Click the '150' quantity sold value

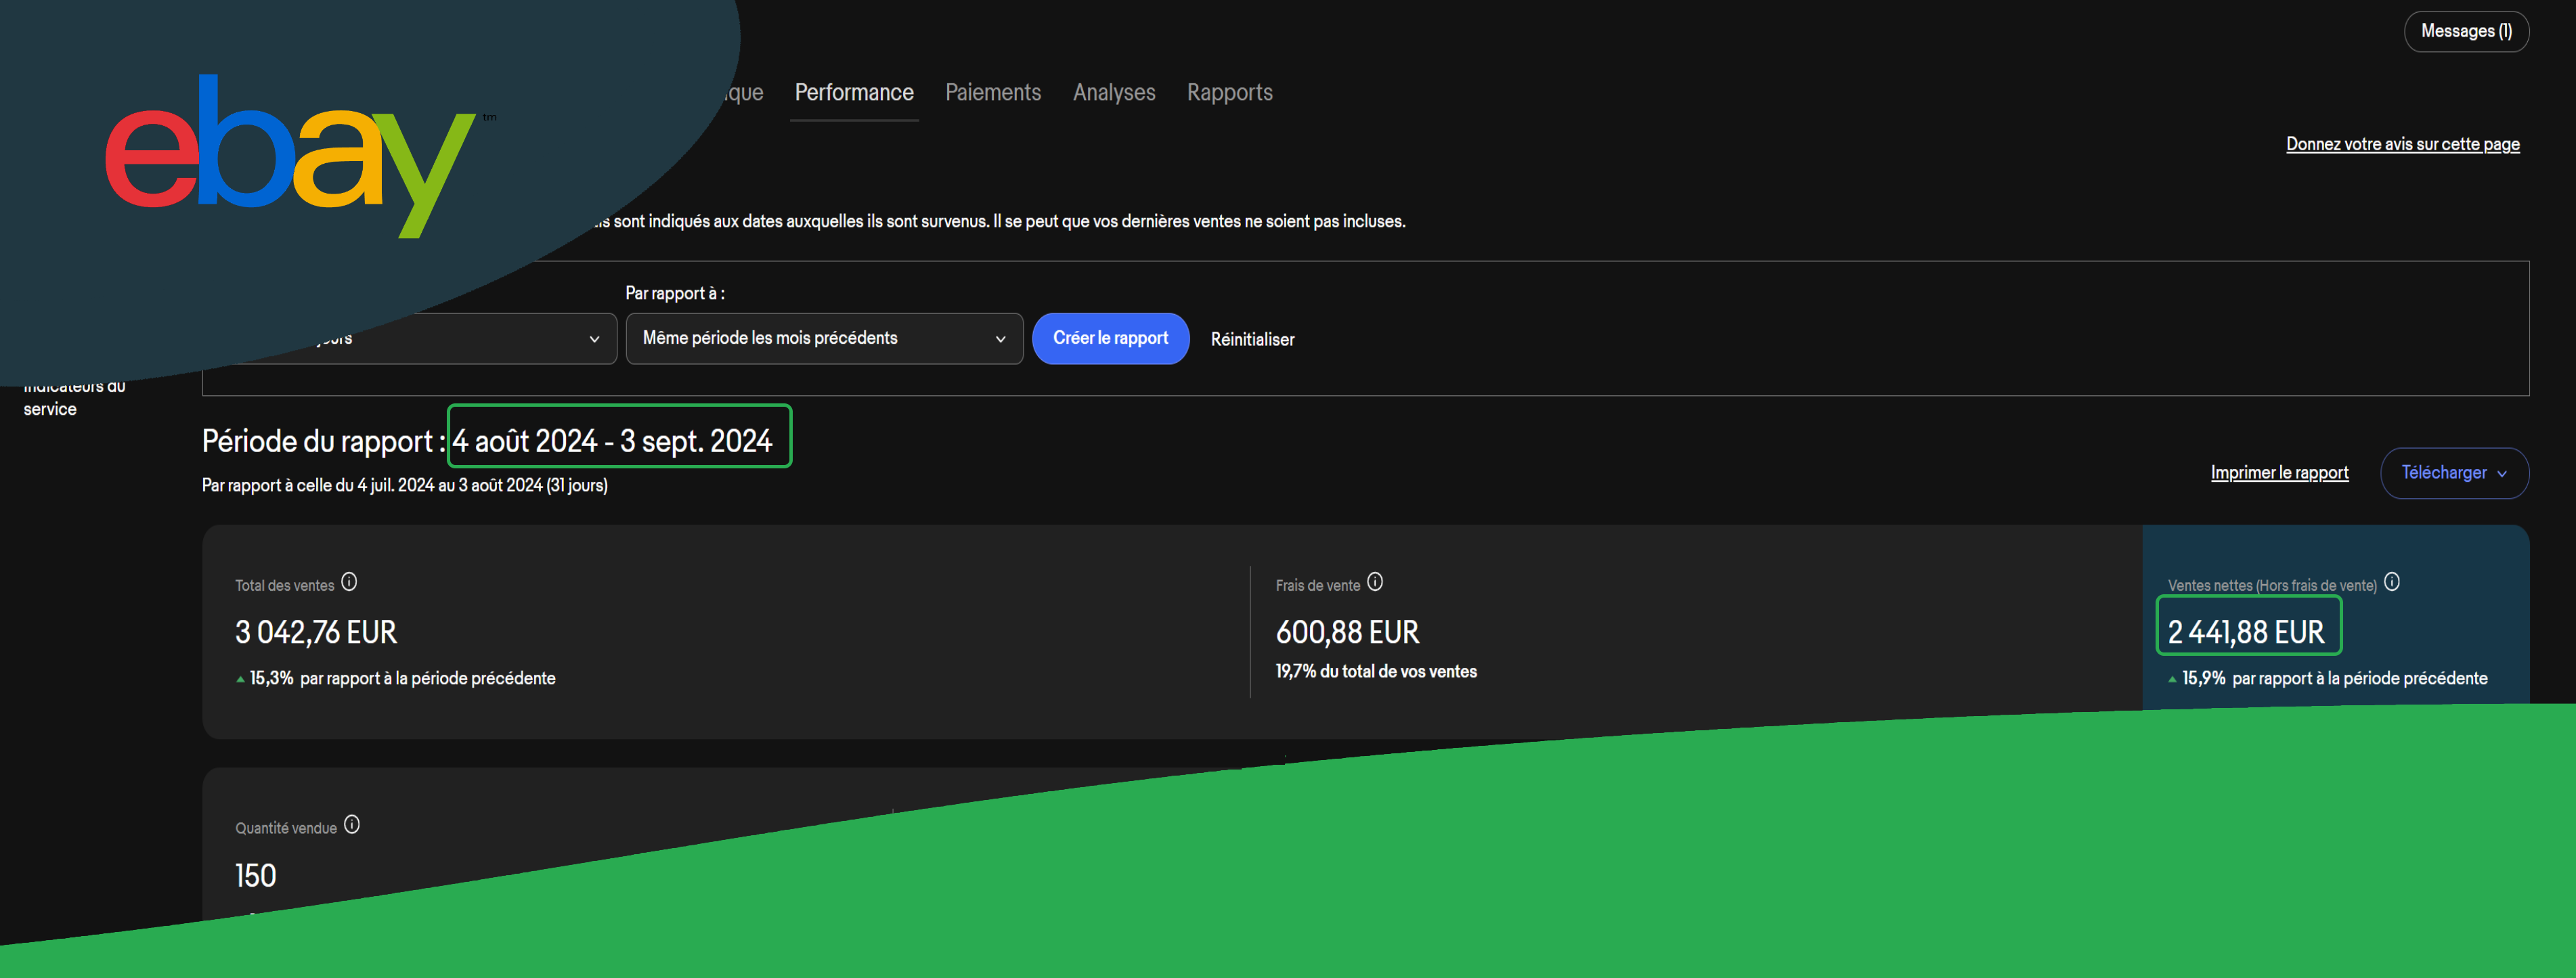tap(255, 875)
